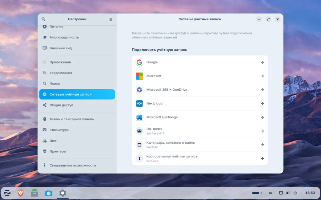
Task: Expand the Эл. почта row arrow
Action: coord(262,131)
